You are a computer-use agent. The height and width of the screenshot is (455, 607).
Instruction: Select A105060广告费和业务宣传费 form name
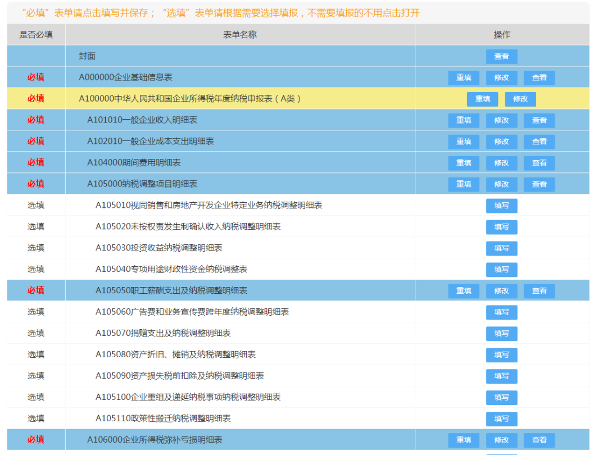(x=192, y=312)
